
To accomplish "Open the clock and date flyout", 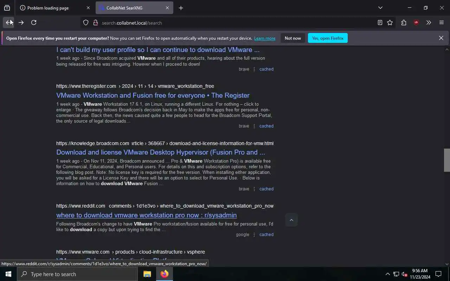I will pyautogui.click(x=420, y=274).
